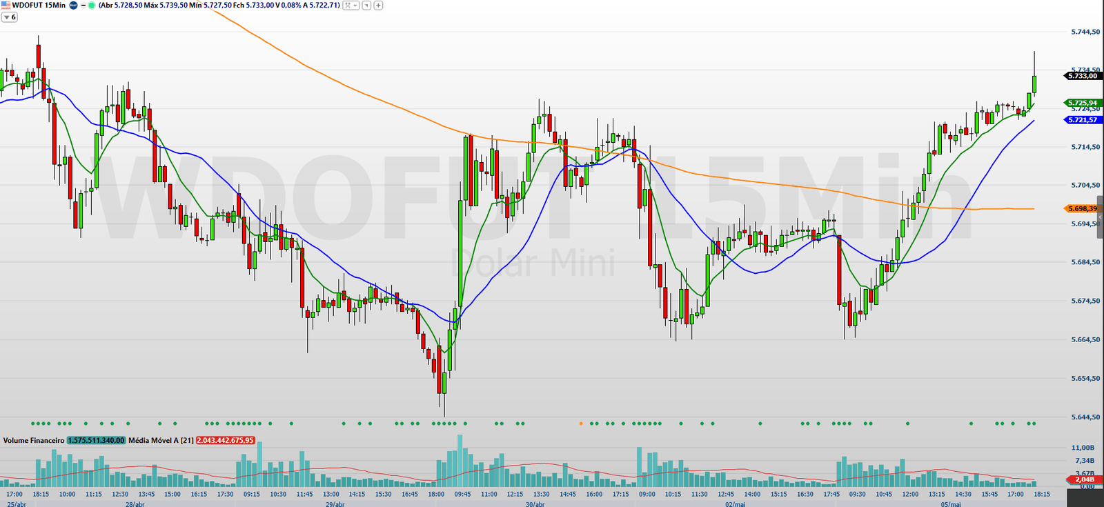Image resolution: width=1104 pixels, height=507 pixels.
Task: Click the corner arrow icon in header
Action: pos(367,6)
